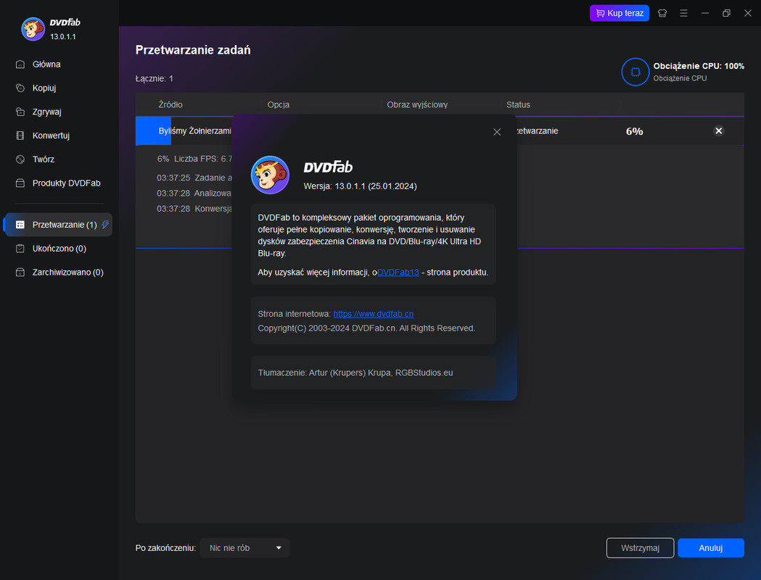Image resolution: width=761 pixels, height=580 pixels.
Task: Click the Zarchiwizowano archive icon
Action: coord(20,272)
